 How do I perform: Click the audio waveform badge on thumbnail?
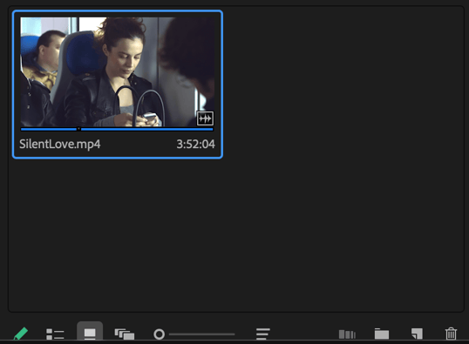pos(205,118)
